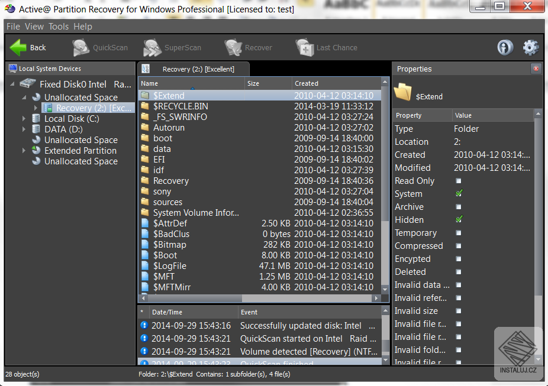This screenshot has height=386, width=548.
Task: Expand the Local Disk (C:) node
Action: pos(24,119)
